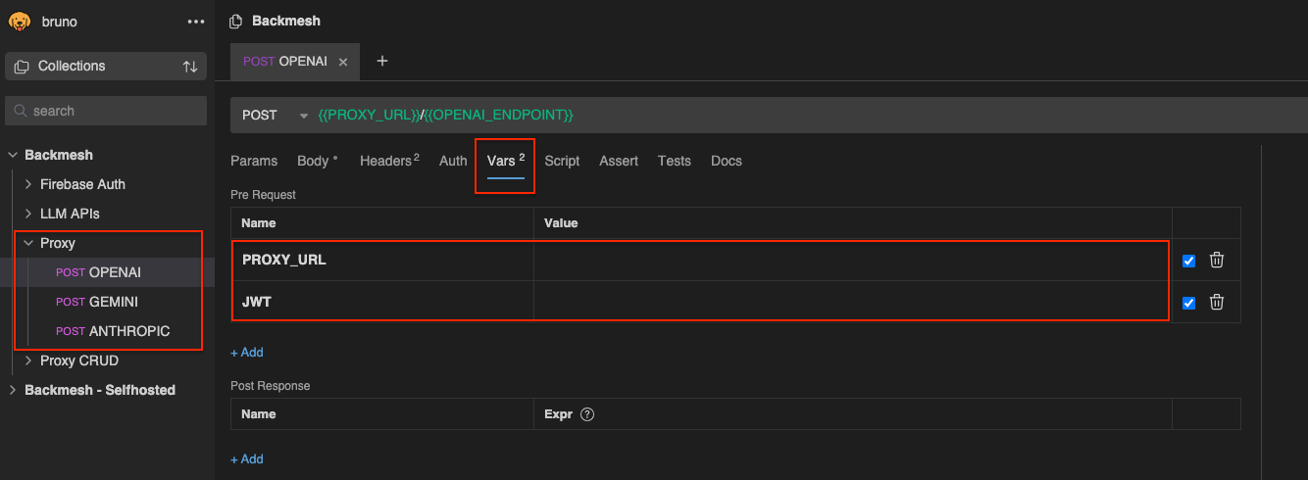Expand the Firebase Auth folder
The height and width of the screenshot is (480, 1308).
(x=29, y=184)
